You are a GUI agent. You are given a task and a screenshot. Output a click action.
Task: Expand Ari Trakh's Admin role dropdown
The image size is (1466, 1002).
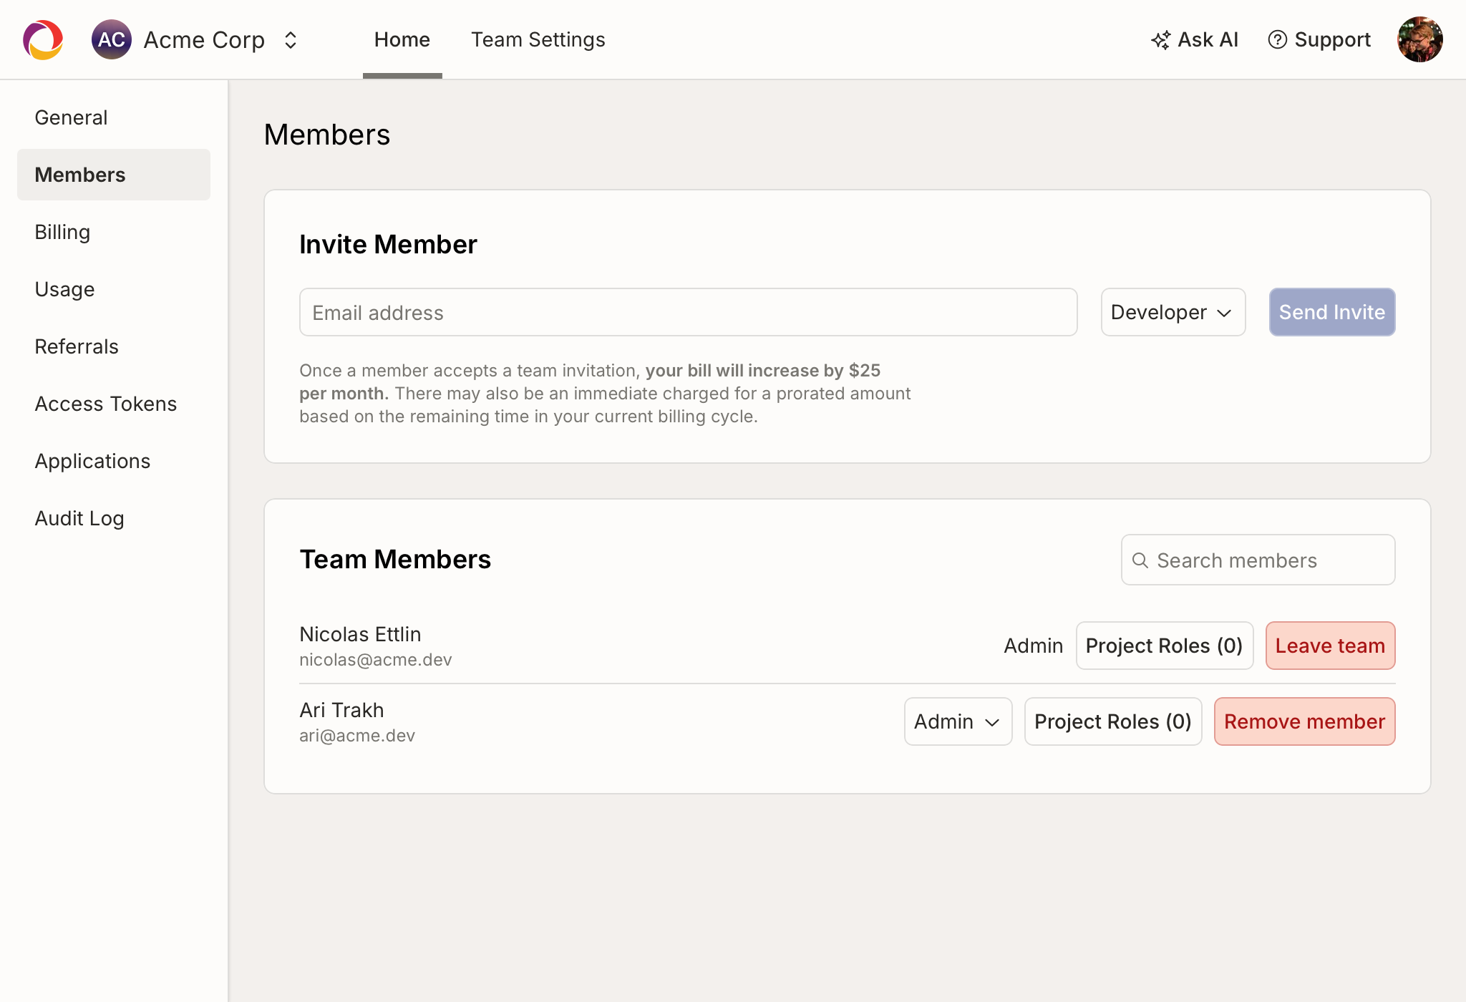958,721
